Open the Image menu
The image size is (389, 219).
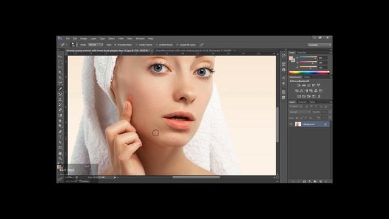(x=84, y=38)
